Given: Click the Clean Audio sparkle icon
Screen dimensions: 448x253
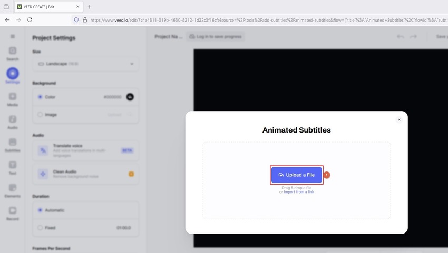Looking at the screenshot, I should tap(43, 174).
